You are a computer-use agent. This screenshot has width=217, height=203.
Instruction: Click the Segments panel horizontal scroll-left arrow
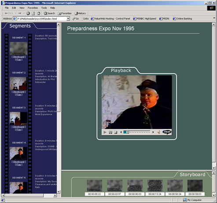pyautogui.click(x=3, y=196)
